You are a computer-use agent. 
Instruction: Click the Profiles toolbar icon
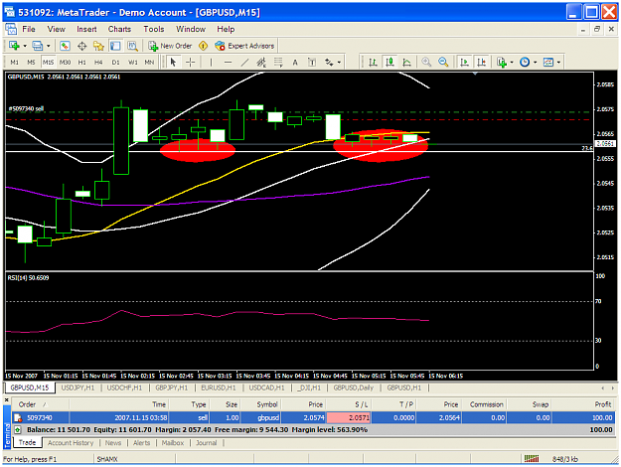click(38, 46)
